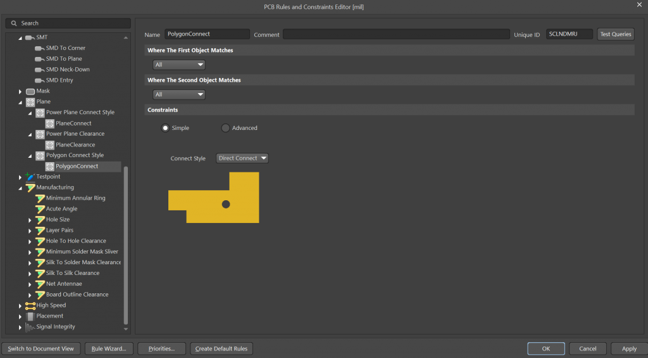The width and height of the screenshot is (648, 358).
Task: Open the first object matches All dropdown
Action: (x=179, y=65)
